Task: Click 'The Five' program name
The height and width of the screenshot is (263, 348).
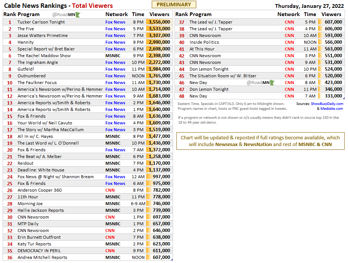Action: click(x=26, y=29)
